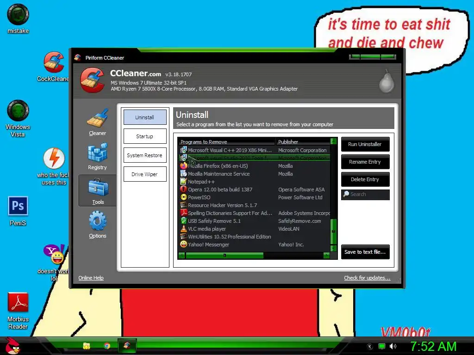Select Microsoft Visual C++ 2019 X86 entry
Screen dimensions: 474x355
(254, 150)
